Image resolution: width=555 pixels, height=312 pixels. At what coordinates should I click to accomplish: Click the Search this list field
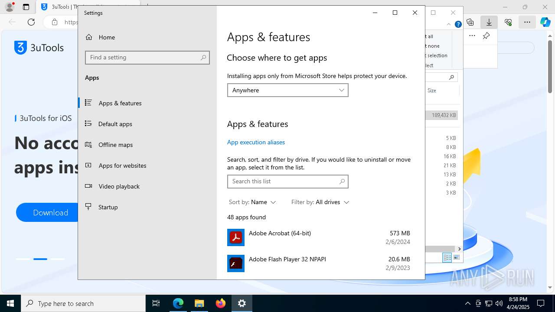[287, 181]
